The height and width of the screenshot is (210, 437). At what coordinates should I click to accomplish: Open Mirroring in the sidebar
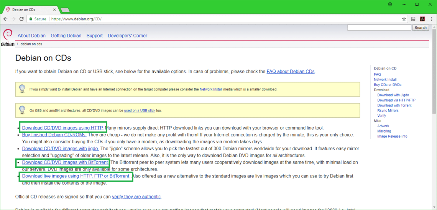pyautogui.click(x=384, y=131)
